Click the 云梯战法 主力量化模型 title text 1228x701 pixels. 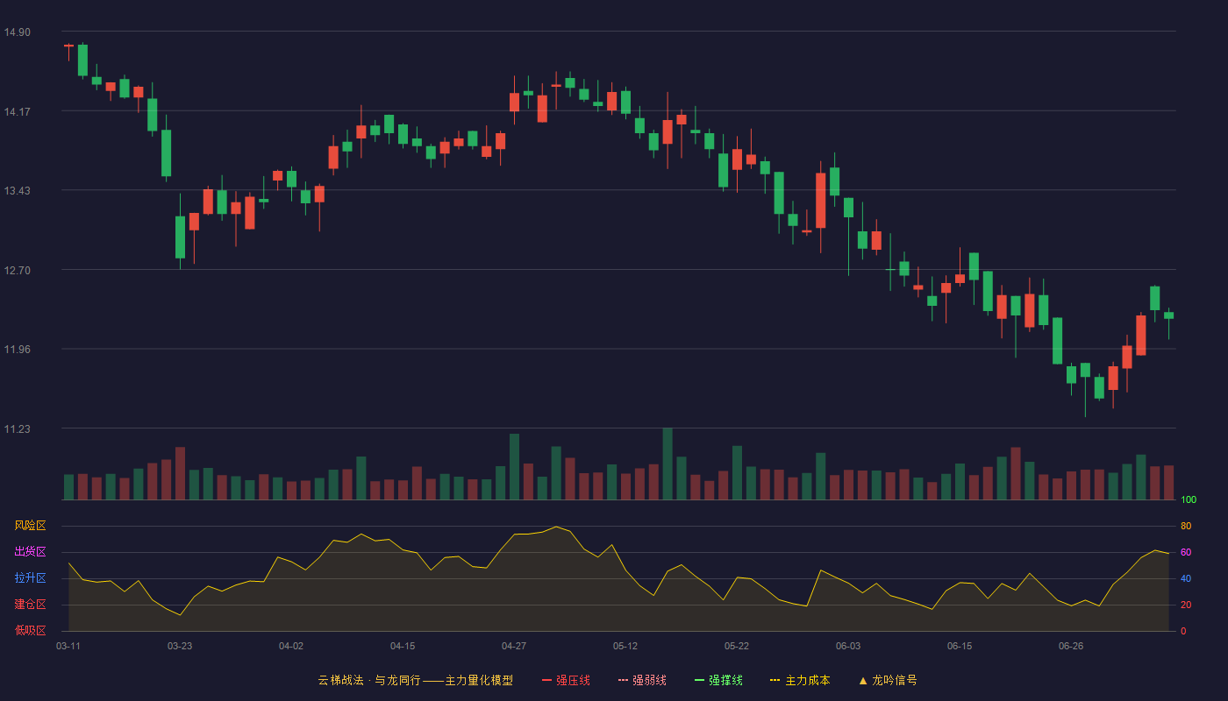click(x=415, y=680)
